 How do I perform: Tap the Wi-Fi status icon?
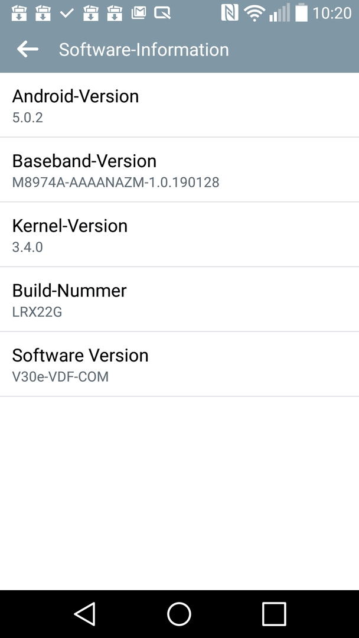point(254,13)
